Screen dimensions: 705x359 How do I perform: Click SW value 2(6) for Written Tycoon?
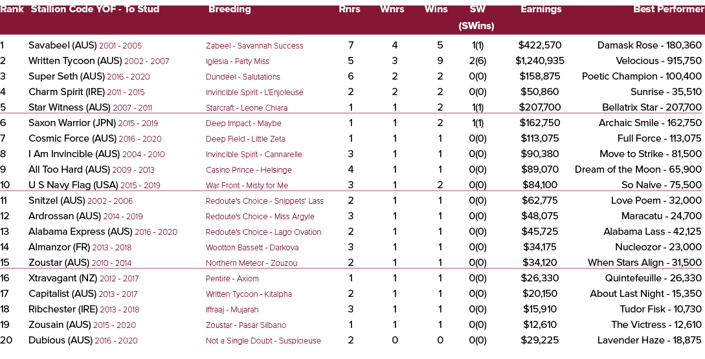pyautogui.click(x=476, y=61)
